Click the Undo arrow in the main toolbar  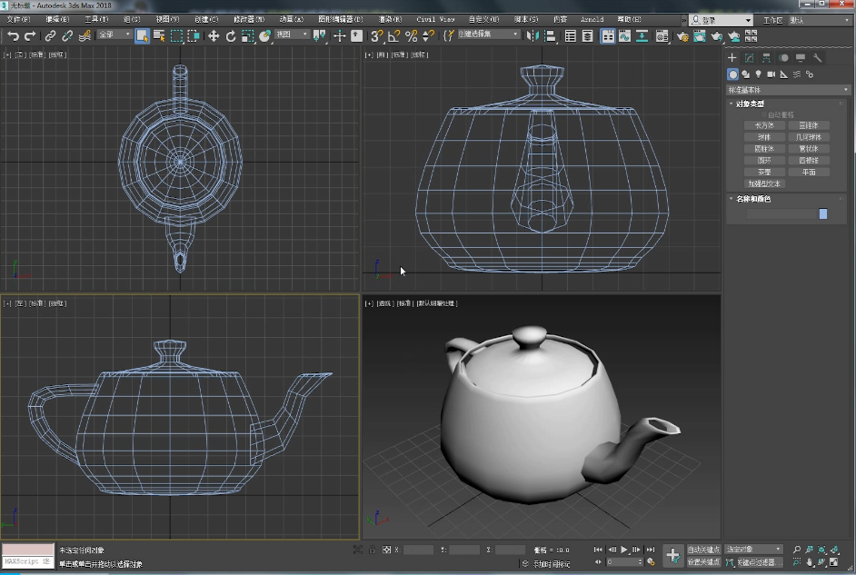click(x=13, y=35)
